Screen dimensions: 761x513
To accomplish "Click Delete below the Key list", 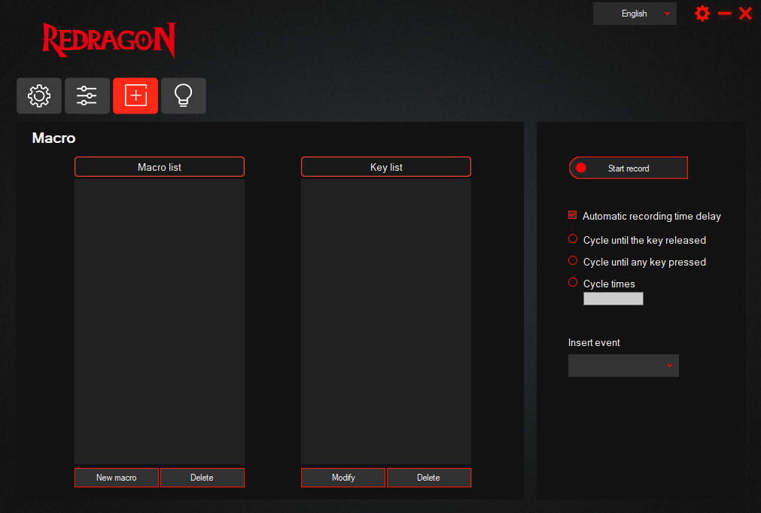I will (428, 478).
